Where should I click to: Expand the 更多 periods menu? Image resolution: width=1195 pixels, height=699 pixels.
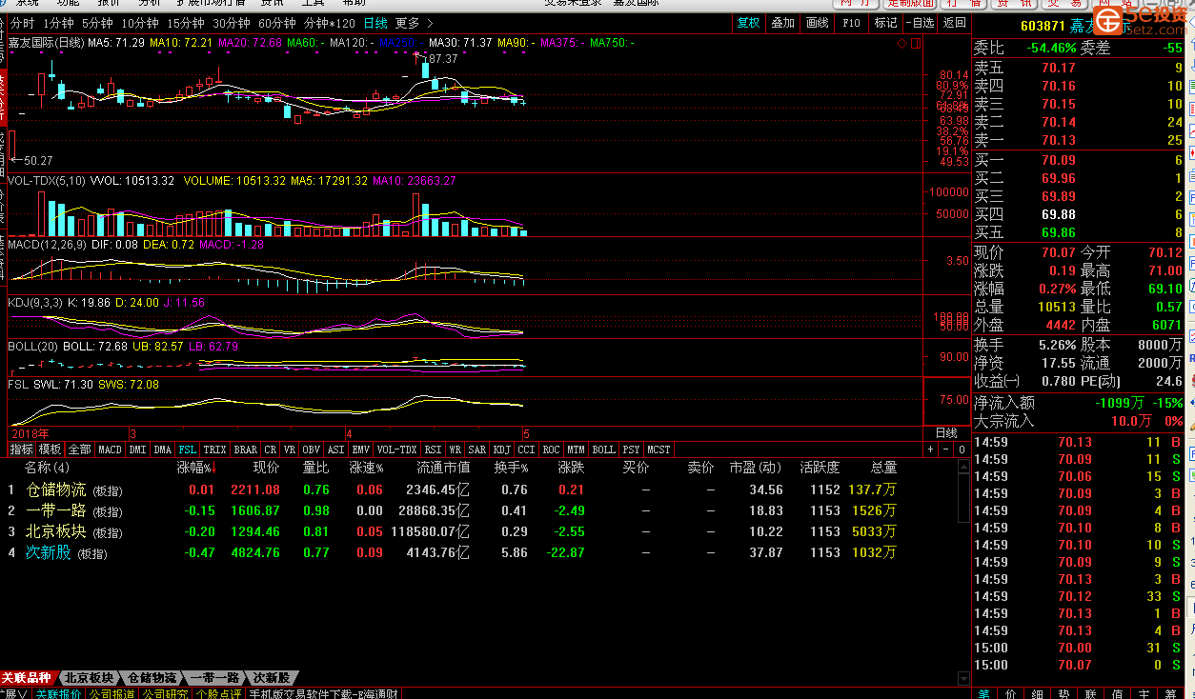coord(414,23)
